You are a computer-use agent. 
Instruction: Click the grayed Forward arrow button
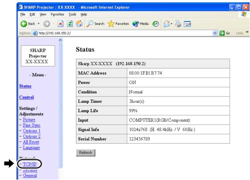tap(47, 24)
